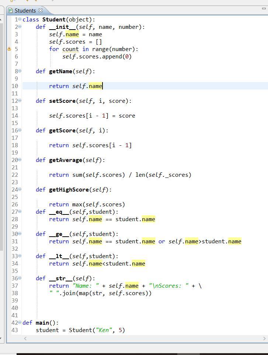The width and height of the screenshot is (268, 355).
Task: Close the Students editor tab
Action: click(41, 10)
